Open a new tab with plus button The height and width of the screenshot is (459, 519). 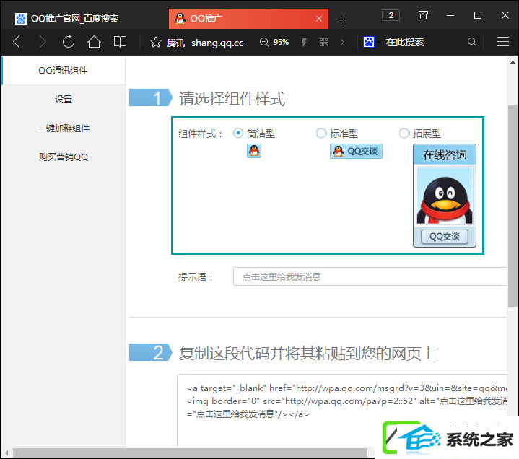coord(341,19)
